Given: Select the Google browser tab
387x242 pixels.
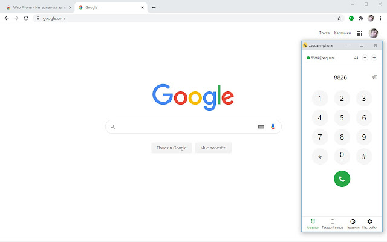Looking at the screenshot, I should point(111,8).
